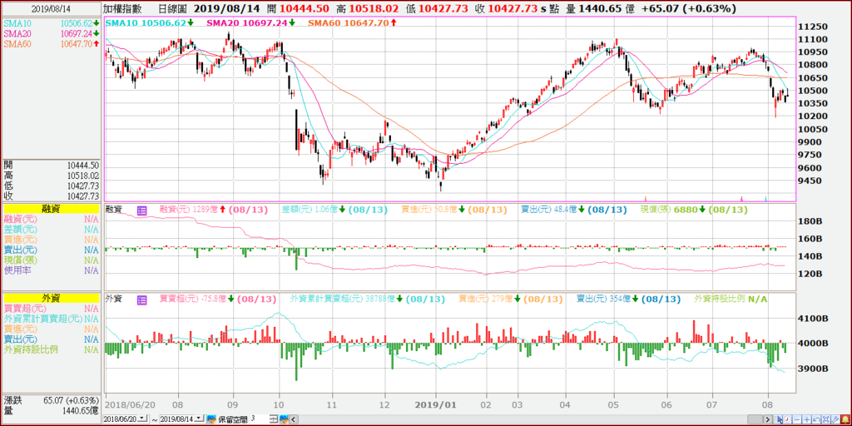
Task: Open end date 2019/08/14 dropdown arrow
Action: [199, 419]
